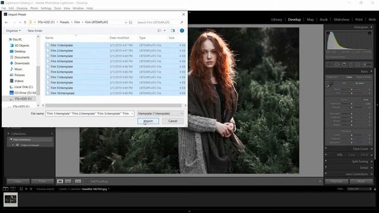The height and width of the screenshot is (213, 379).
Task: Select the Crop Overlay tool icon
Action: pos(329,64)
